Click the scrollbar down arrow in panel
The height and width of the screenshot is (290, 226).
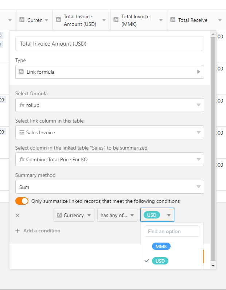213,266
